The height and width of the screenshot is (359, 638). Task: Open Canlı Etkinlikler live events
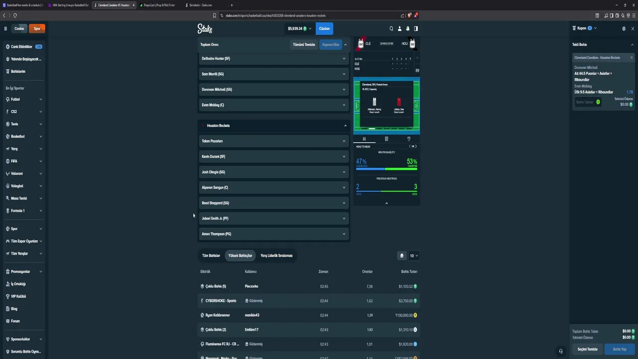[x=24, y=46]
